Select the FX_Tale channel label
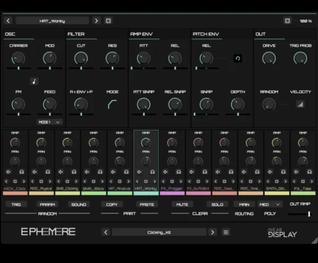318x263 pixels. tap(303, 189)
